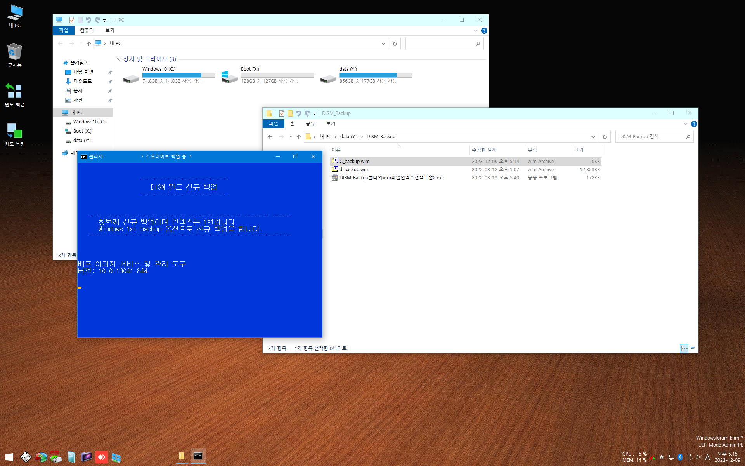
Task: Click data (Y:) in DISM_Backup breadcrumb
Action: [x=349, y=137]
